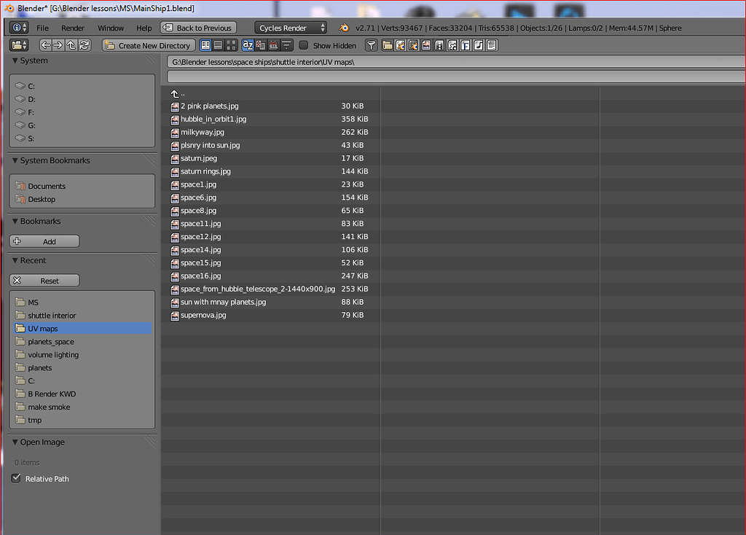The image size is (746, 535).
Task: Click Back to Previous button
Action: pos(198,28)
